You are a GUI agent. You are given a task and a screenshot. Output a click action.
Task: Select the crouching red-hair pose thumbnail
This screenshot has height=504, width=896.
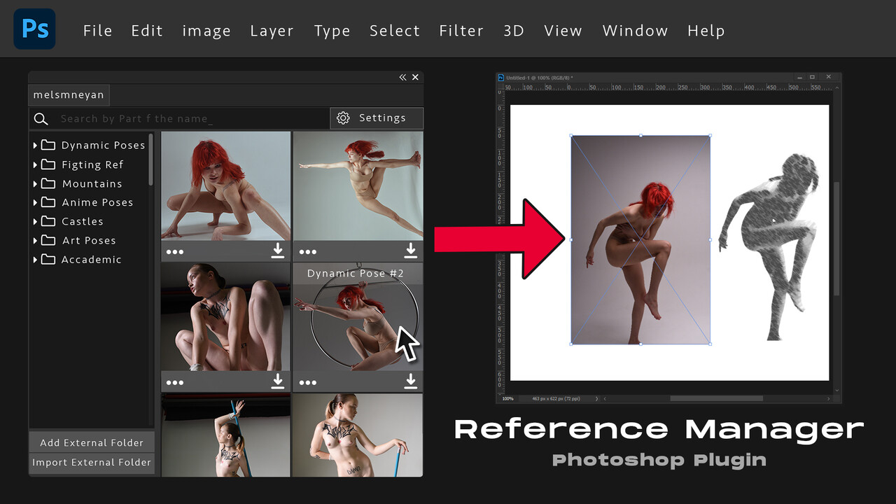click(x=226, y=186)
